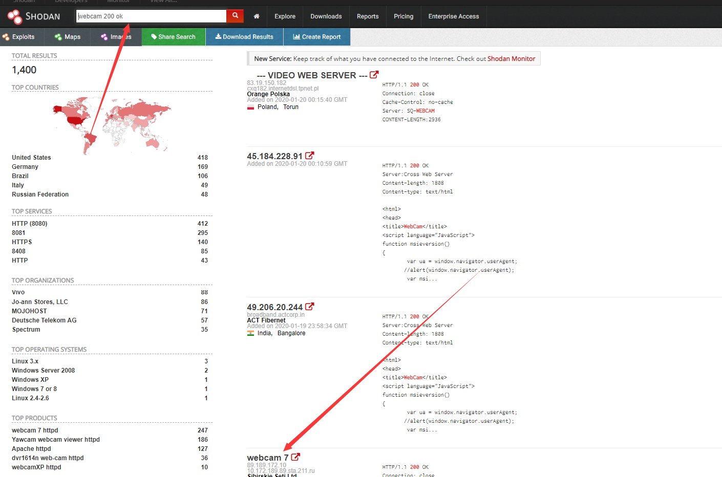Filter by webcam 7 httpd product
This screenshot has width=722, height=477.
(35, 430)
